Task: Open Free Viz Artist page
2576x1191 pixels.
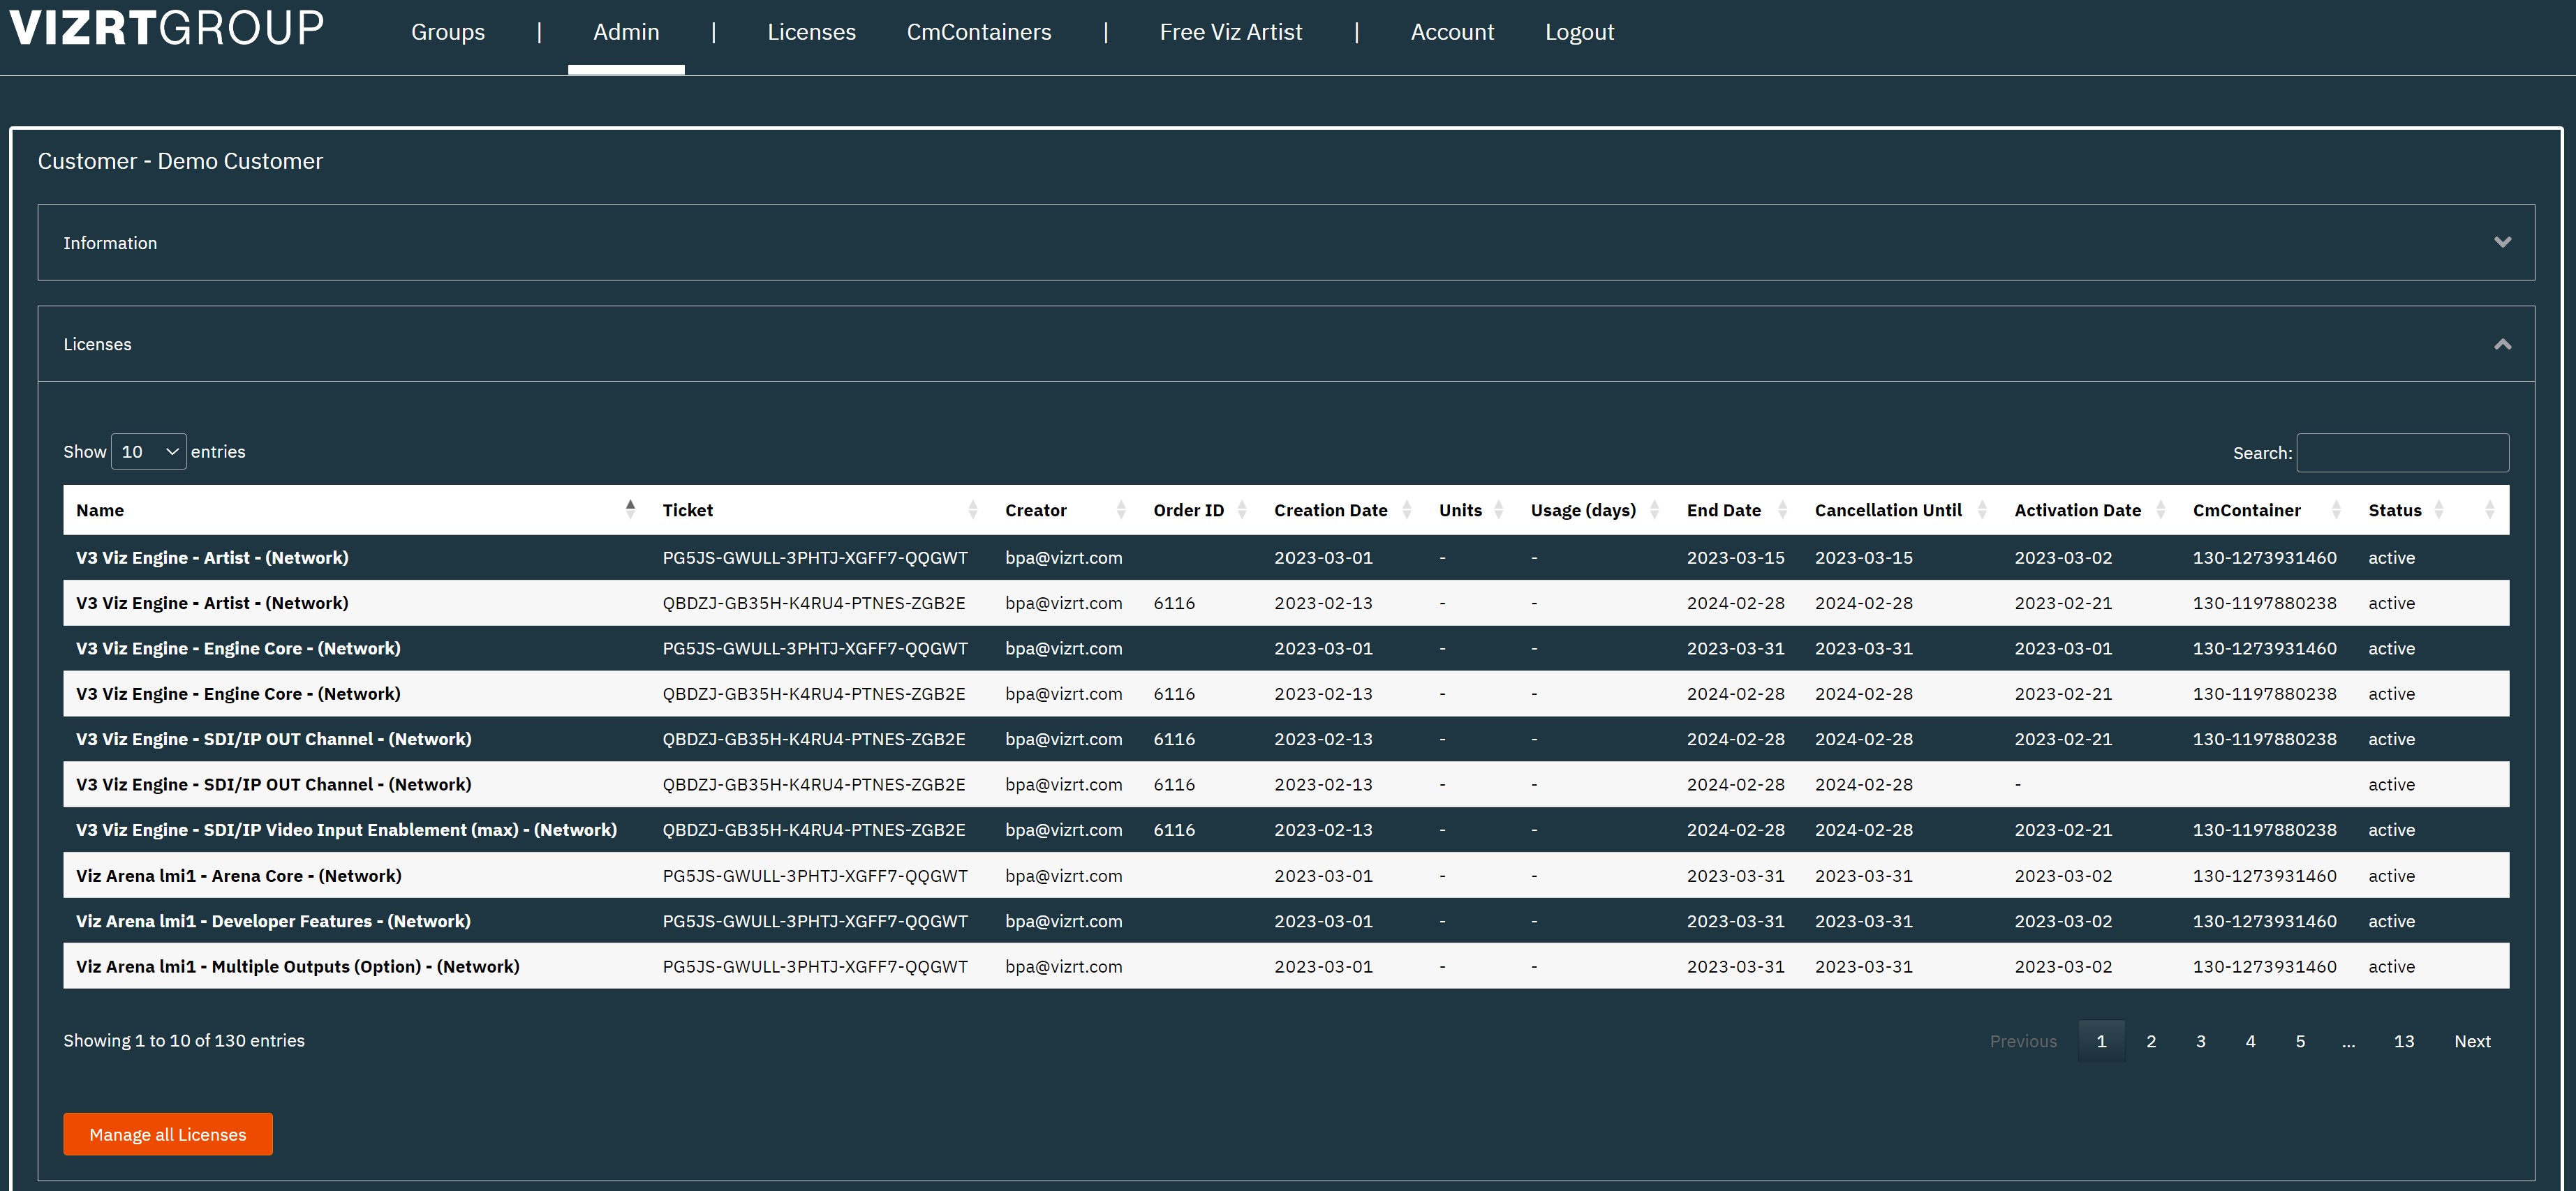Action: (x=1231, y=32)
